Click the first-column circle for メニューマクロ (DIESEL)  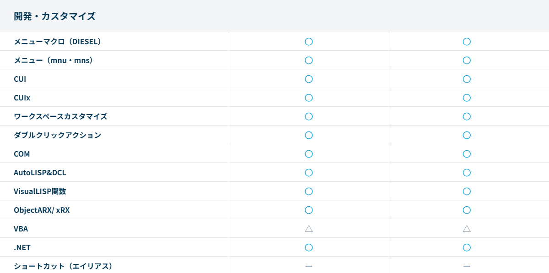[309, 42]
